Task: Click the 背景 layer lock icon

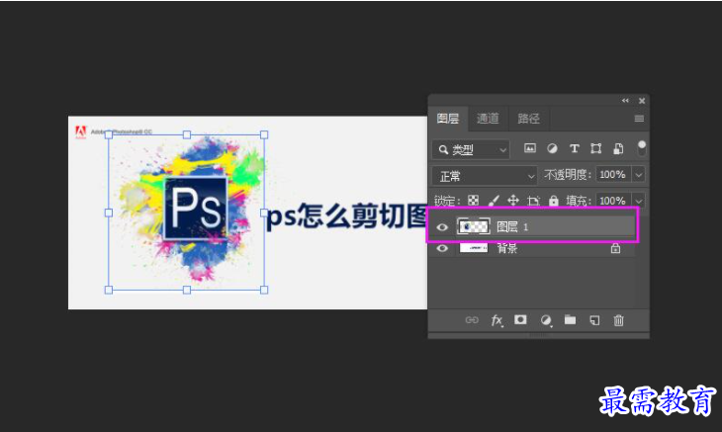Action: coord(615,248)
